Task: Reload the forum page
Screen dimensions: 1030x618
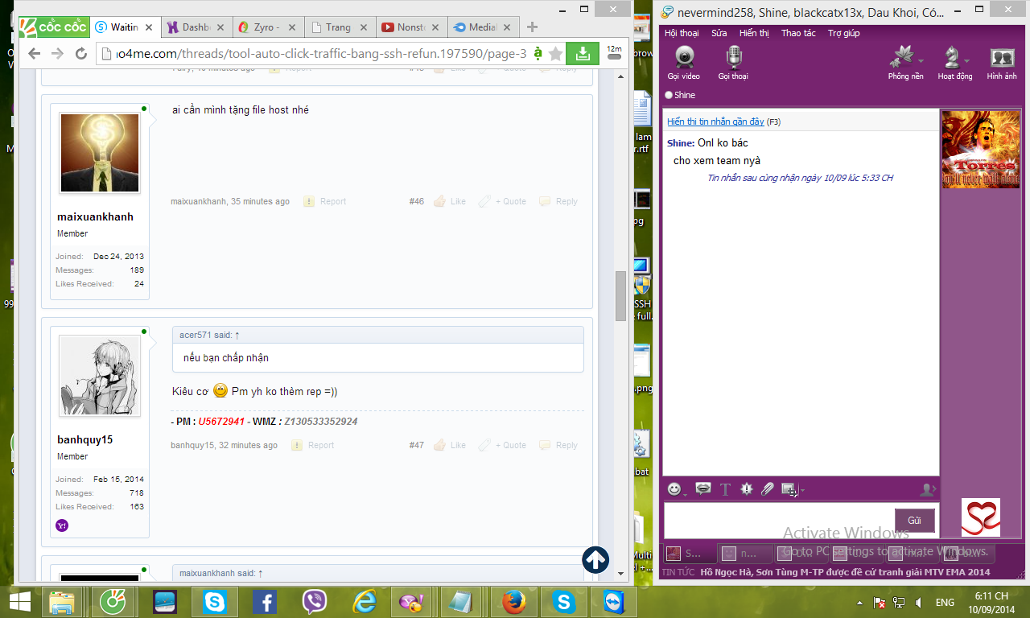Action: coord(80,54)
